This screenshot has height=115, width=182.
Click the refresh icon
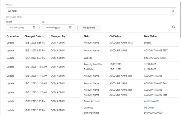click(x=173, y=27)
